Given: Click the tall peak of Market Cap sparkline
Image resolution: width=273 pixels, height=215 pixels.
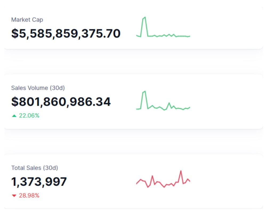Looking at the screenshot, I should [144, 18].
